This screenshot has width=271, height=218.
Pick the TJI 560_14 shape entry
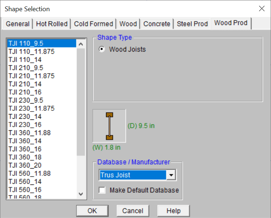click(25, 182)
